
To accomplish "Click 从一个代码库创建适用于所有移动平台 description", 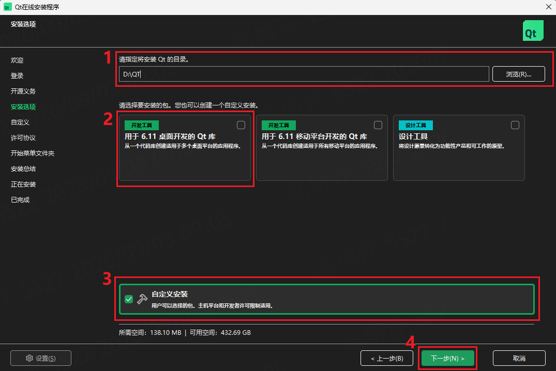I will [x=320, y=146].
